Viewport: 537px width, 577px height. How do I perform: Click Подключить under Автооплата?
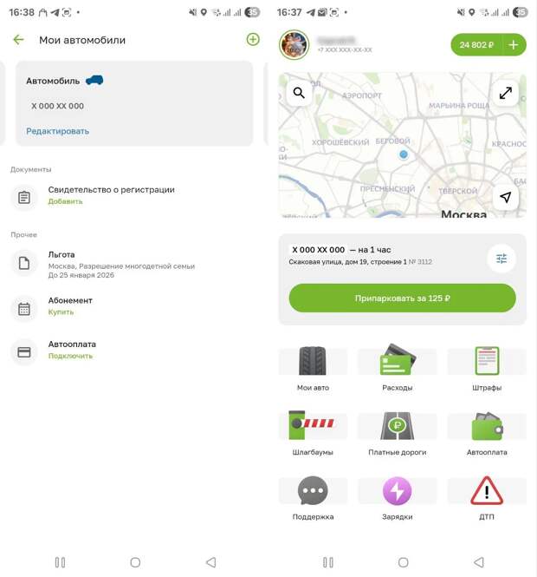click(x=70, y=356)
